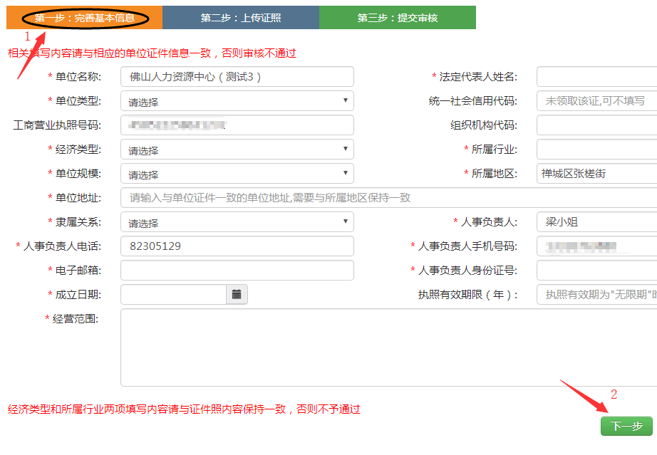Open the calendar picker for 成立日期
Screen dimensions: 657x455
(x=237, y=294)
